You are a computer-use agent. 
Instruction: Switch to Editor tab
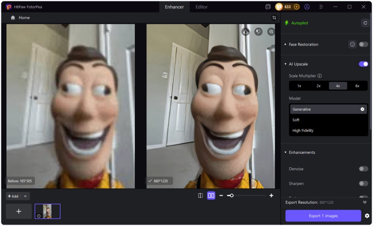(201, 7)
